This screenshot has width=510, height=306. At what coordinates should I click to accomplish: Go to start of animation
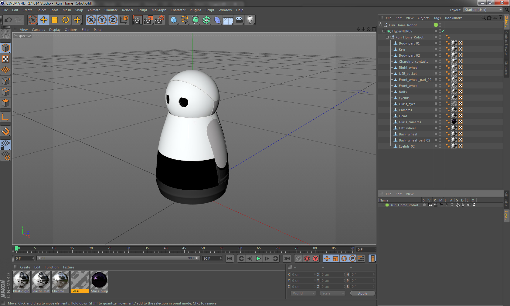pos(230,258)
